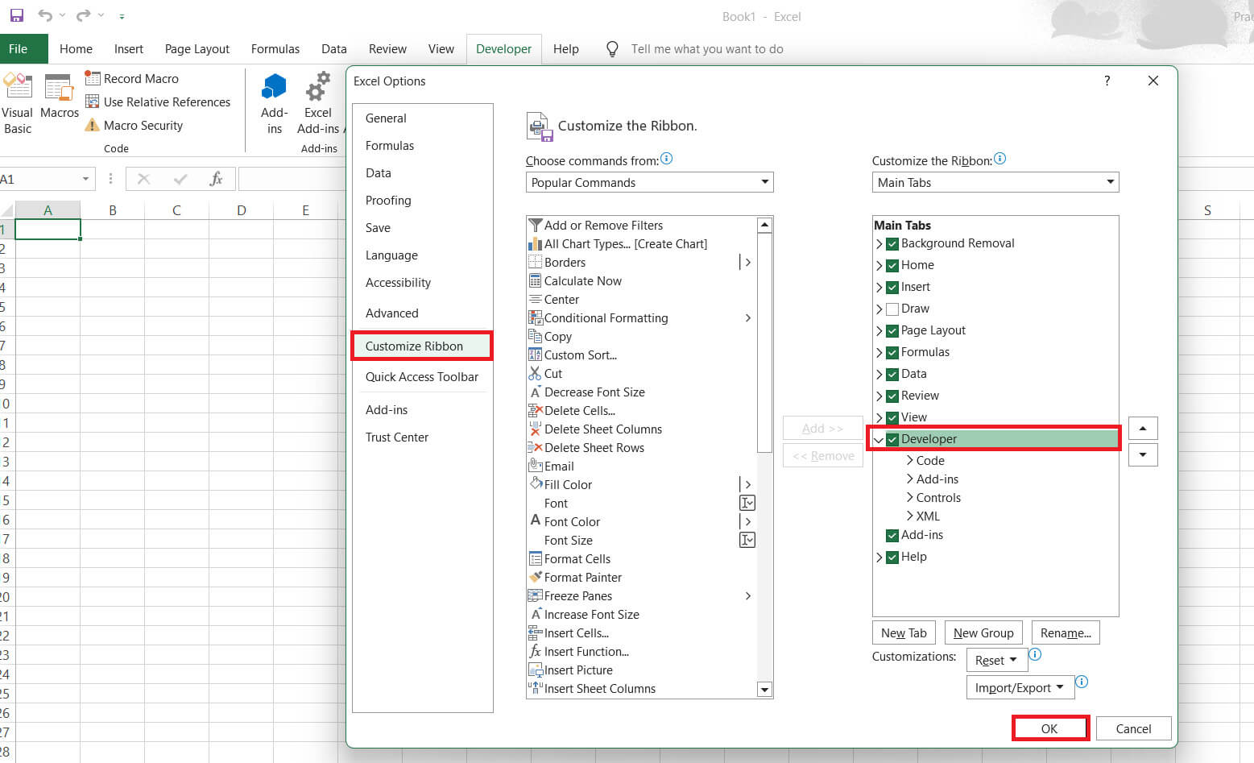This screenshot has height=763, width=1254.
Task: Expand the Review tab node
Action: tap(879, 396)
